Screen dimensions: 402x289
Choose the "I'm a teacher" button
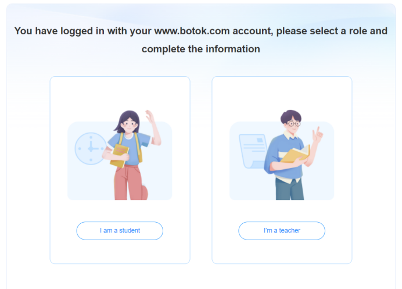point(282,231)
